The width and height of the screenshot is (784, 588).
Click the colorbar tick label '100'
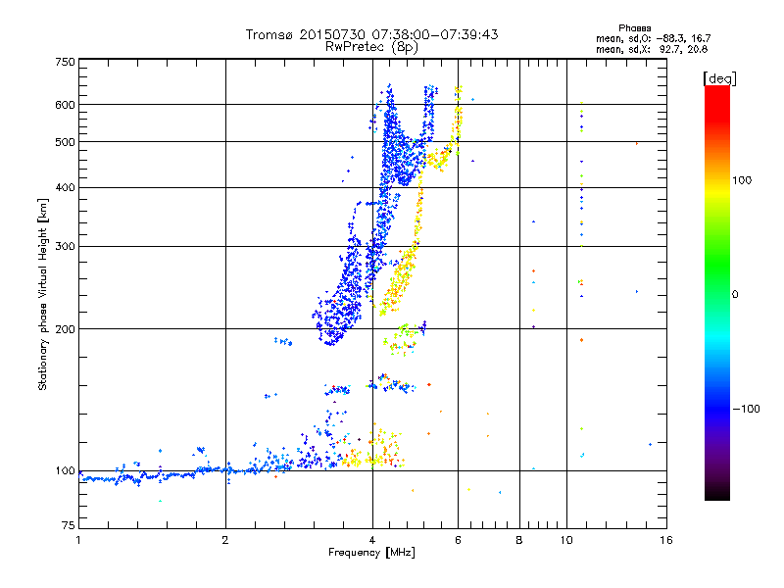742,180
